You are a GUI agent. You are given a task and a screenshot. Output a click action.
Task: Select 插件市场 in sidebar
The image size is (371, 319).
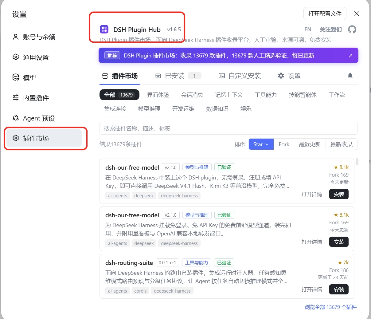click(45, 138)
